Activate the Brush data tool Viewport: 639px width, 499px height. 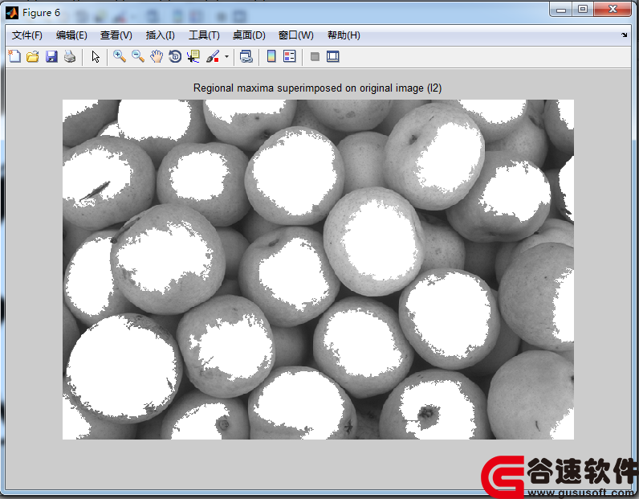click(x=213, y=56)
